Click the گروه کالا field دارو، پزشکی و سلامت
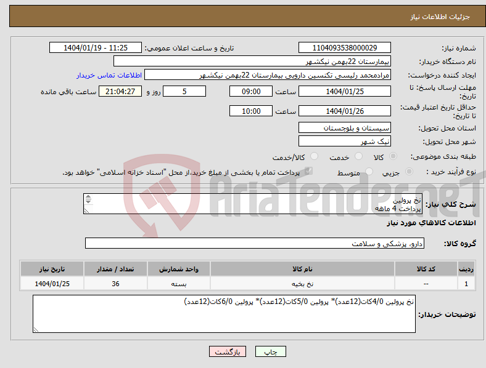Image resolution: width=486 pixels, height=368 pixels. (x=255, y=243)
